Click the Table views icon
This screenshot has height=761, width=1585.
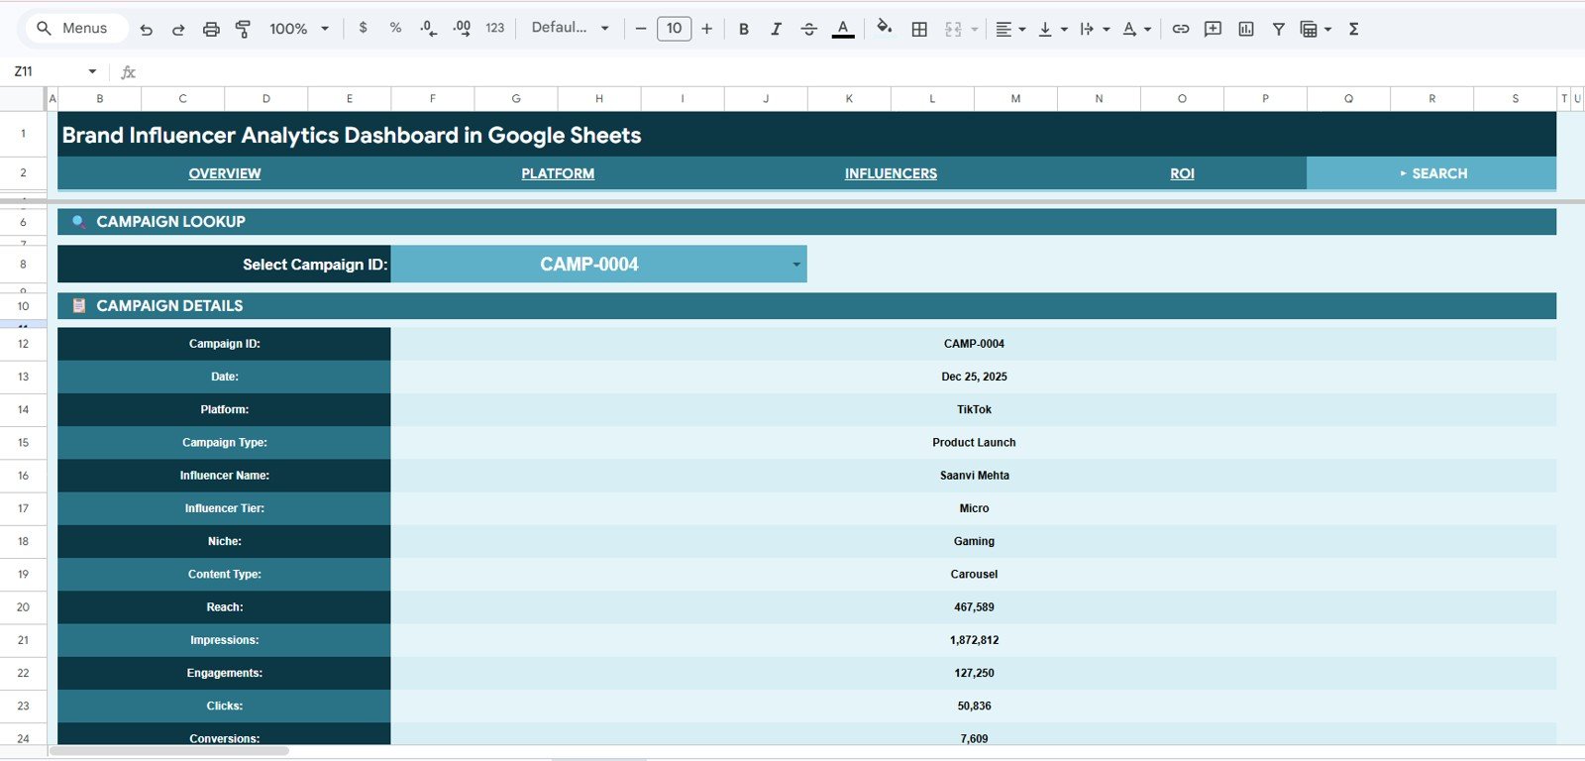pos(1310,30)
